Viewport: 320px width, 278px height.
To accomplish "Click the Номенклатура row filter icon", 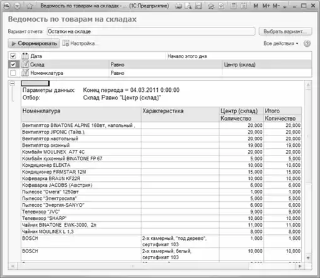I will [x=25, y=73].
